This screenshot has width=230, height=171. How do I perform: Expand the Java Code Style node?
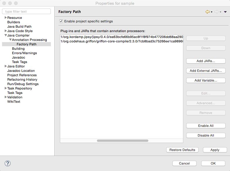6,31
